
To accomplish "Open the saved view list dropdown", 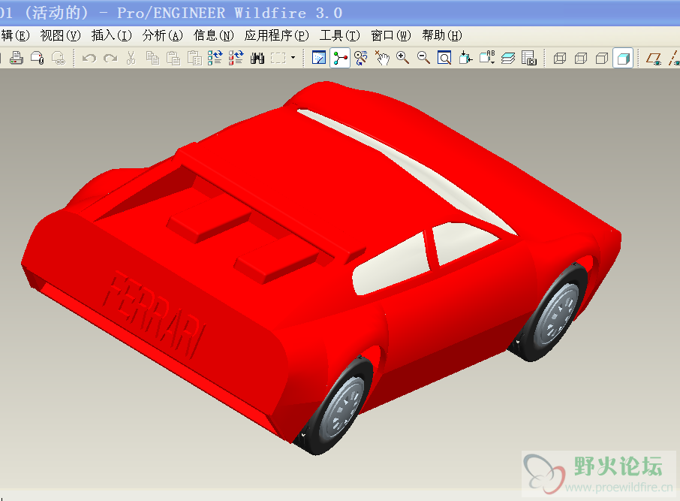I will (487, 58).
